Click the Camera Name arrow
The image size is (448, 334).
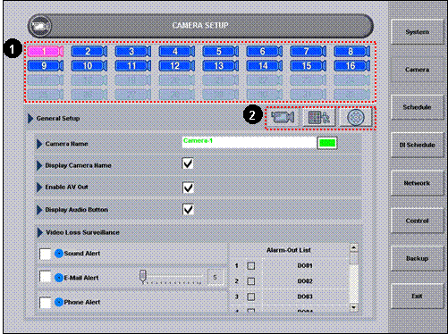pos(39,144)
